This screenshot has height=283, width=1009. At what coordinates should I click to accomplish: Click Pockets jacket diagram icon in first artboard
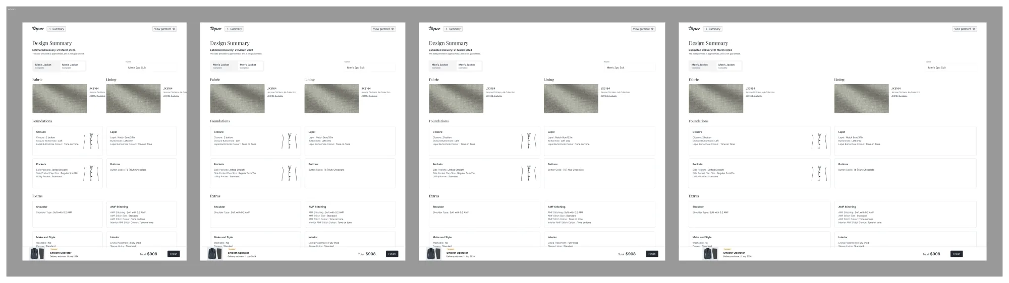click(92, 173)
